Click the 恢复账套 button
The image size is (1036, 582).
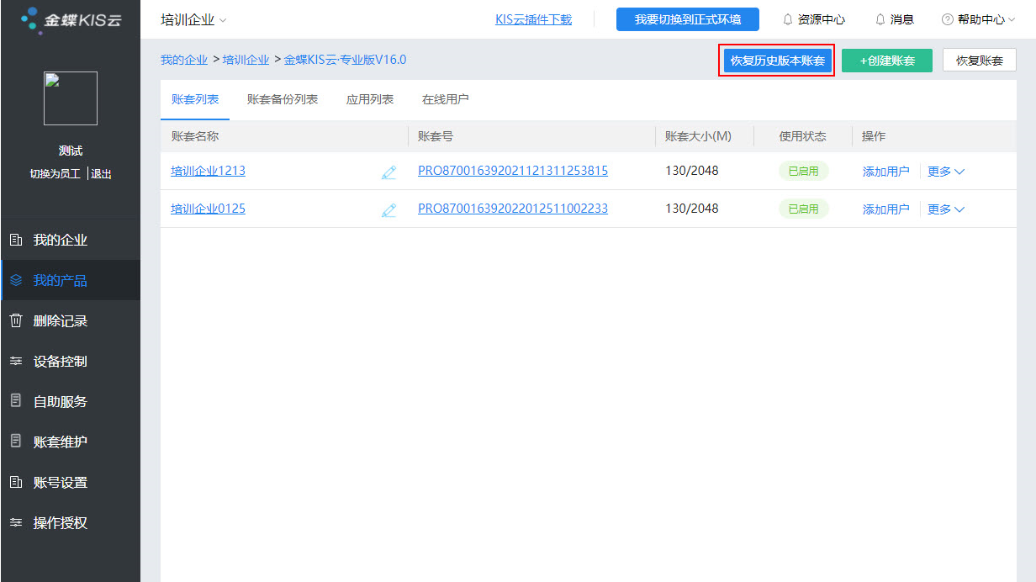(x=980, y=61)
